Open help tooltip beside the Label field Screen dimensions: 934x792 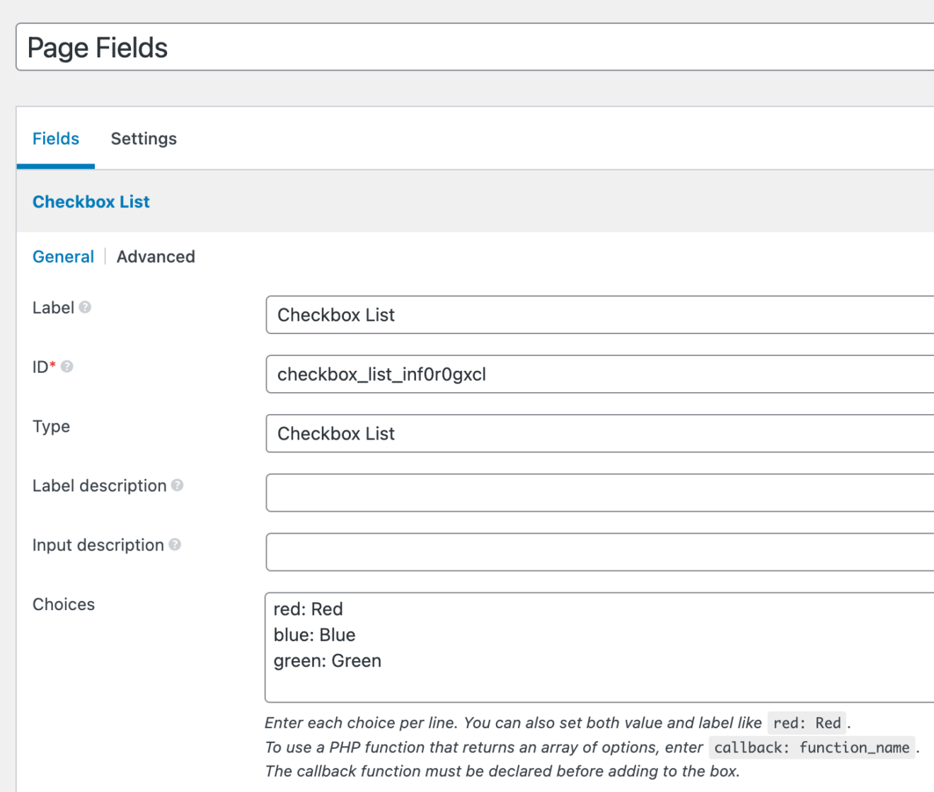click(85, 306)
